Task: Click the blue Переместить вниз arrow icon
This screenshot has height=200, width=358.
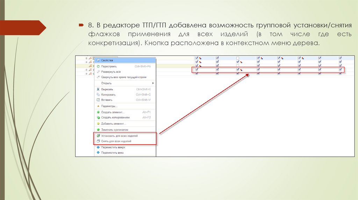Action: (x=98, y=153)
